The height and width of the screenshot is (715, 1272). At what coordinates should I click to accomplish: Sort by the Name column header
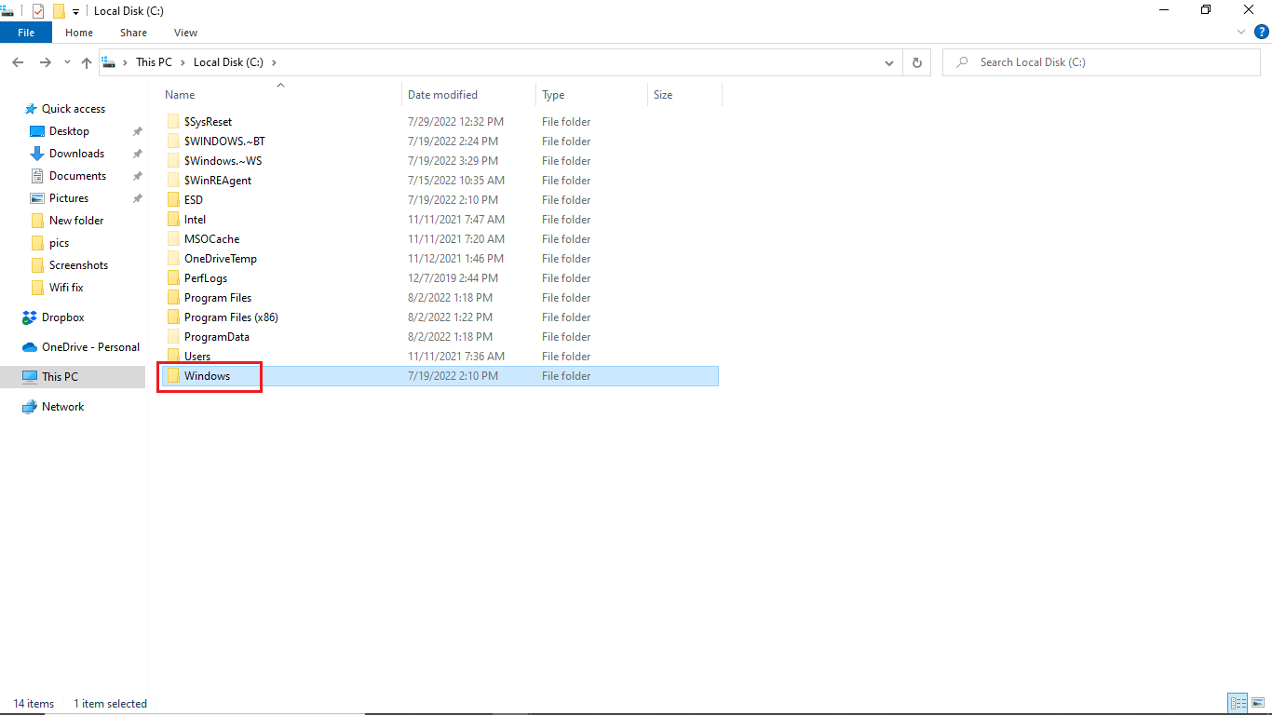(180, 95)
